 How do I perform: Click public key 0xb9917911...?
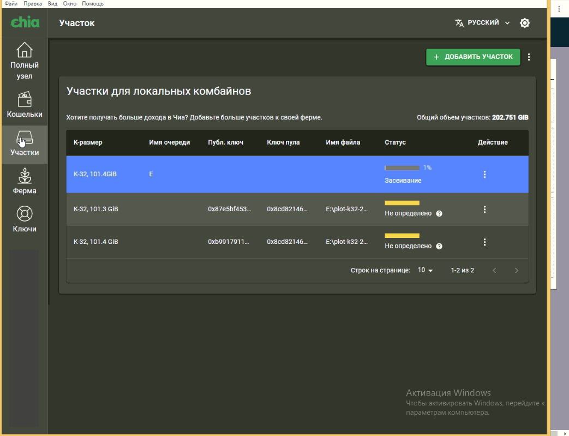(228, 242)
